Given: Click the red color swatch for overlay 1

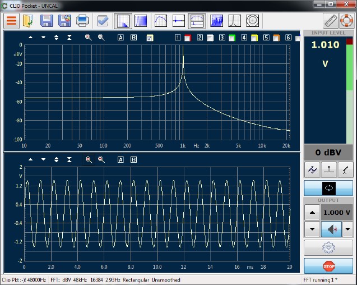Looking at the screenshot, I should [x=188, y=38].
